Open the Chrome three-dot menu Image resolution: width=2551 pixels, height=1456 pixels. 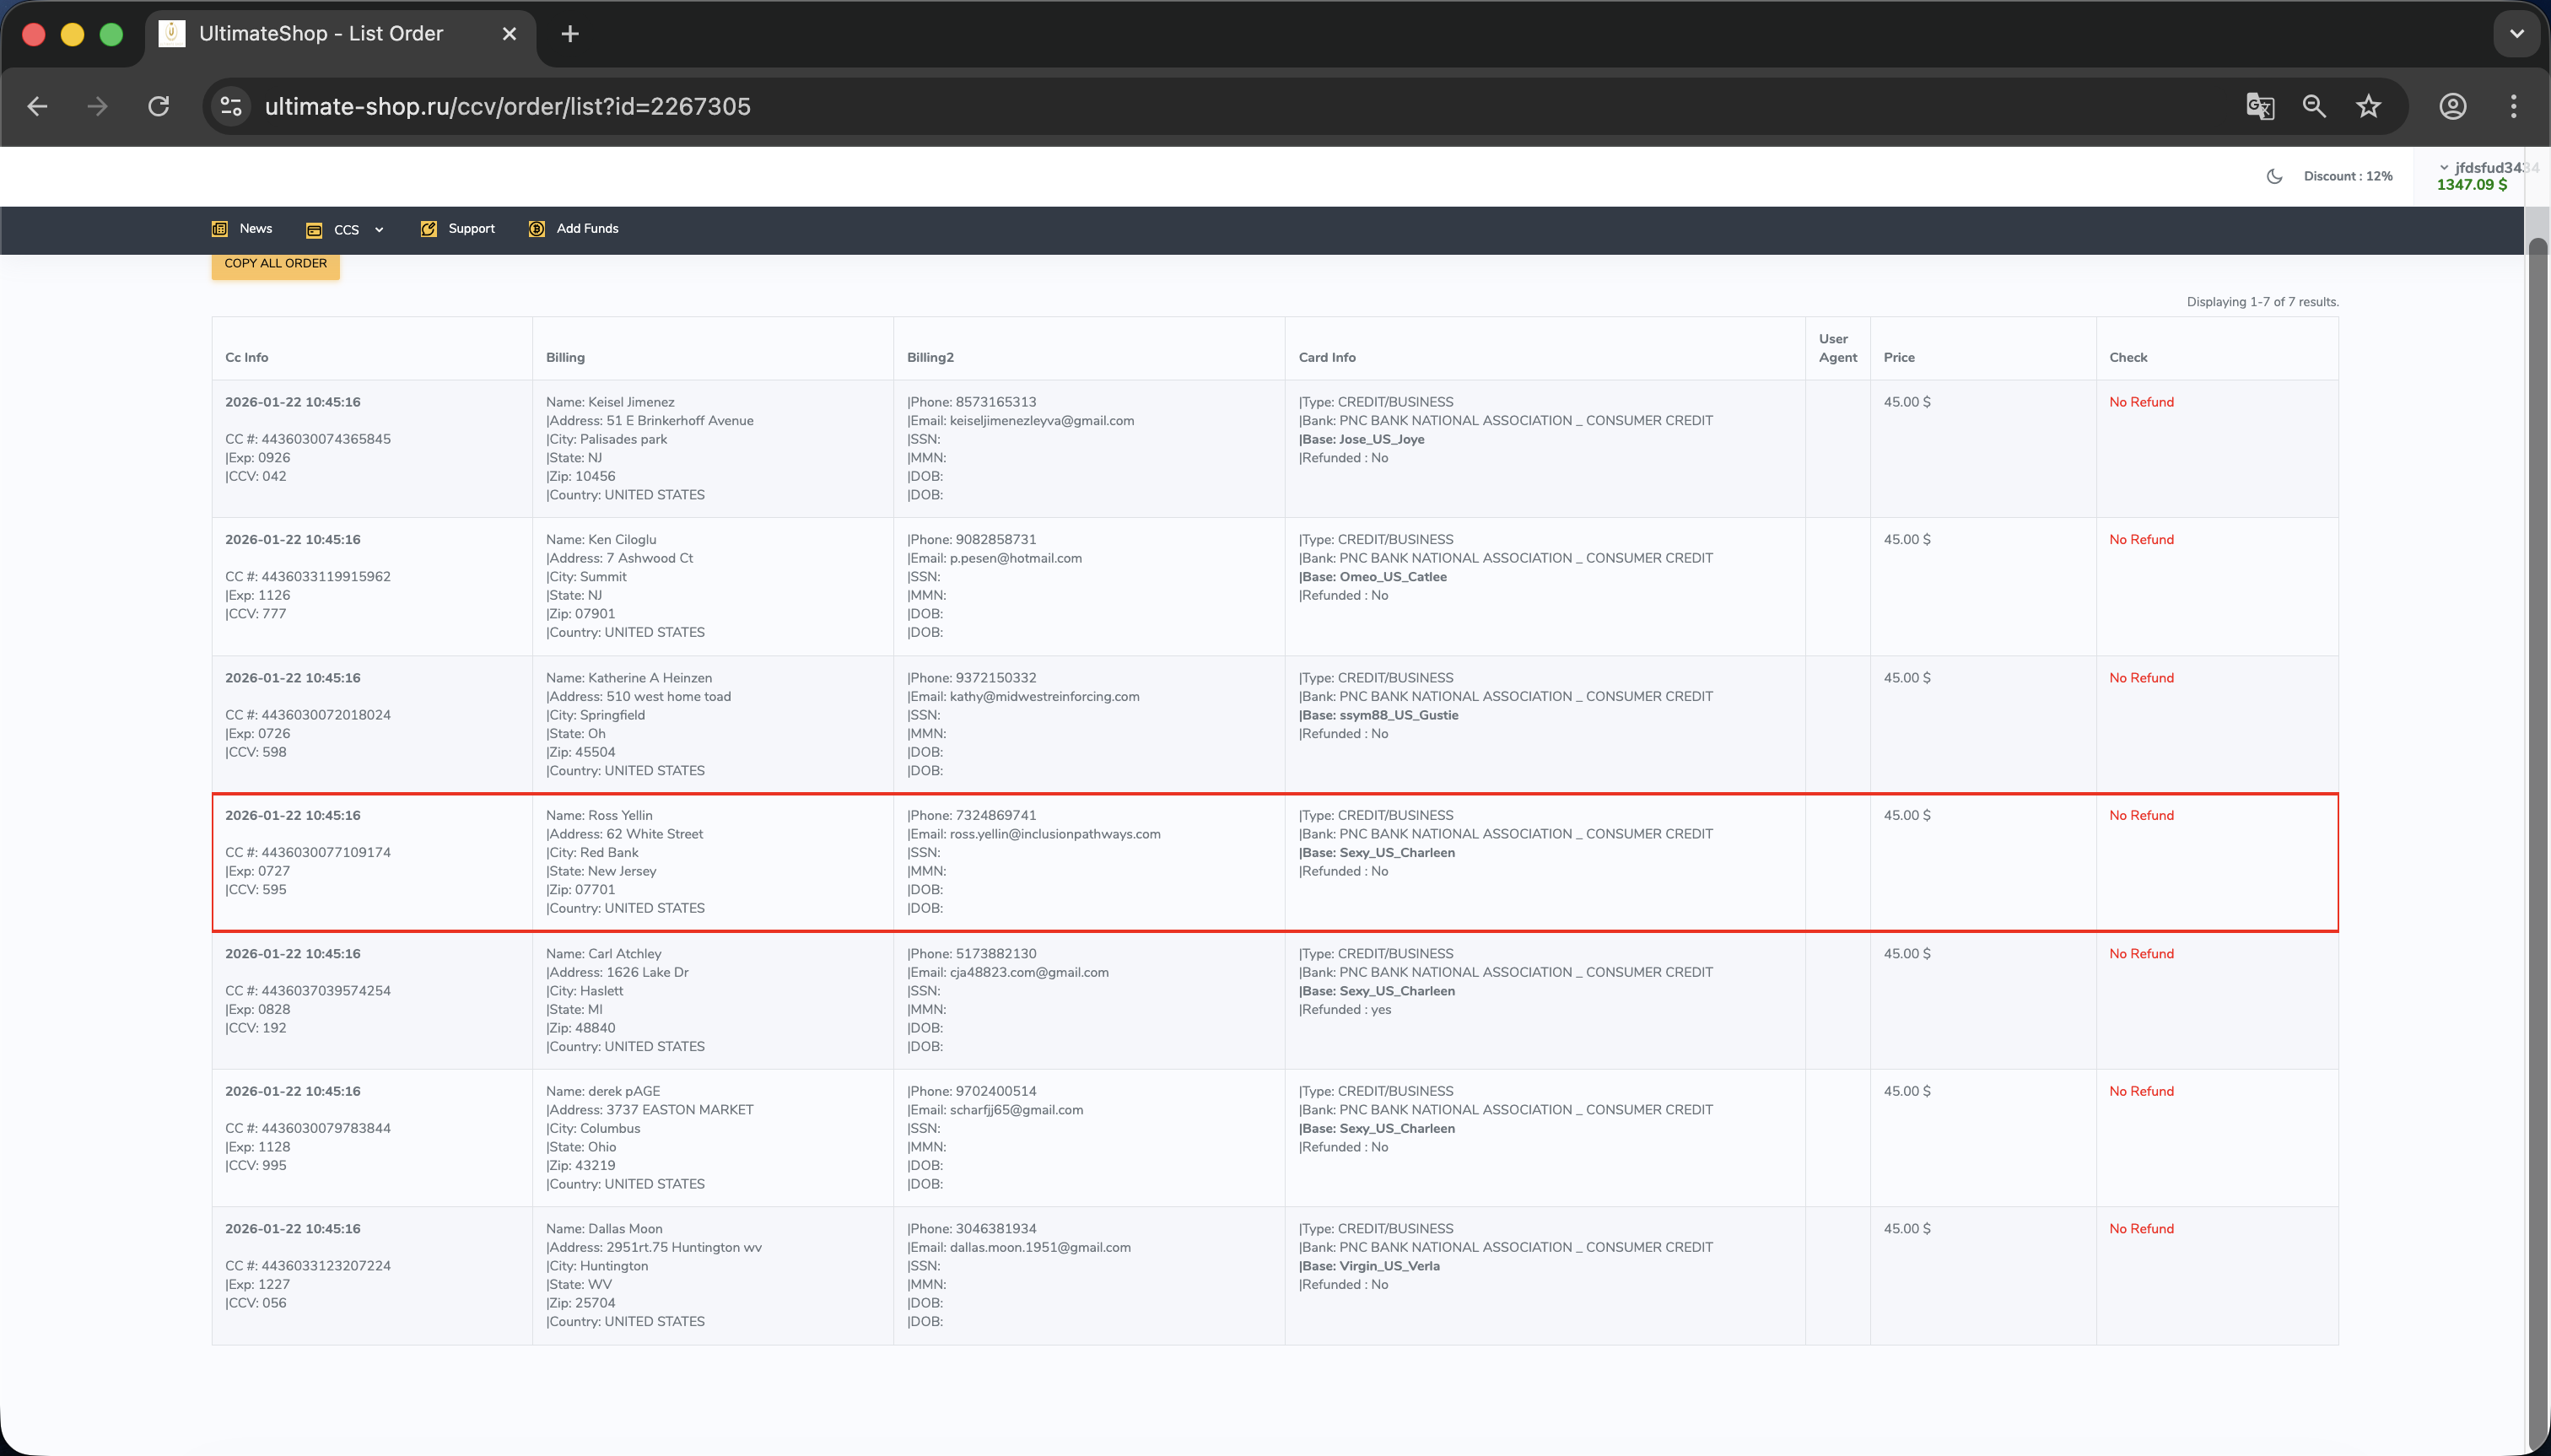tap(2513, 106)
